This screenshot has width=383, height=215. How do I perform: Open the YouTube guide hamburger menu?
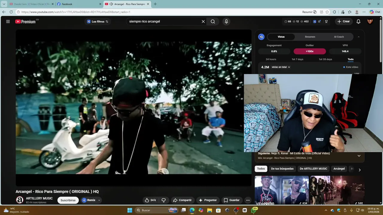pos(8,21)
